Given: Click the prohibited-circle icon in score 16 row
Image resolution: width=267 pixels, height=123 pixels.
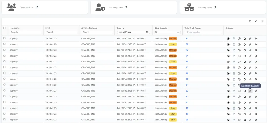Looking at the screenshot, I should [x=239, y=74].
